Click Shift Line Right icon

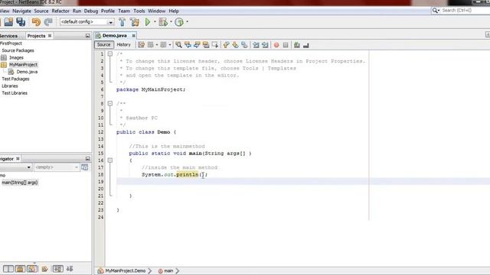tap(265, 45)
